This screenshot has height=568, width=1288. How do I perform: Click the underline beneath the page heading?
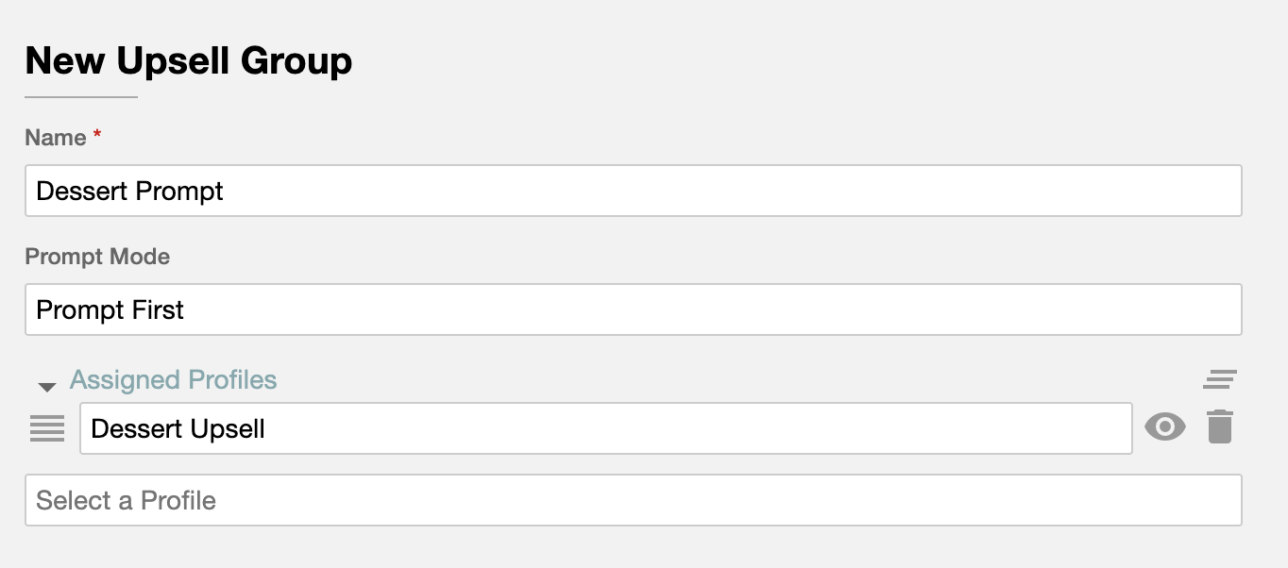81,97
